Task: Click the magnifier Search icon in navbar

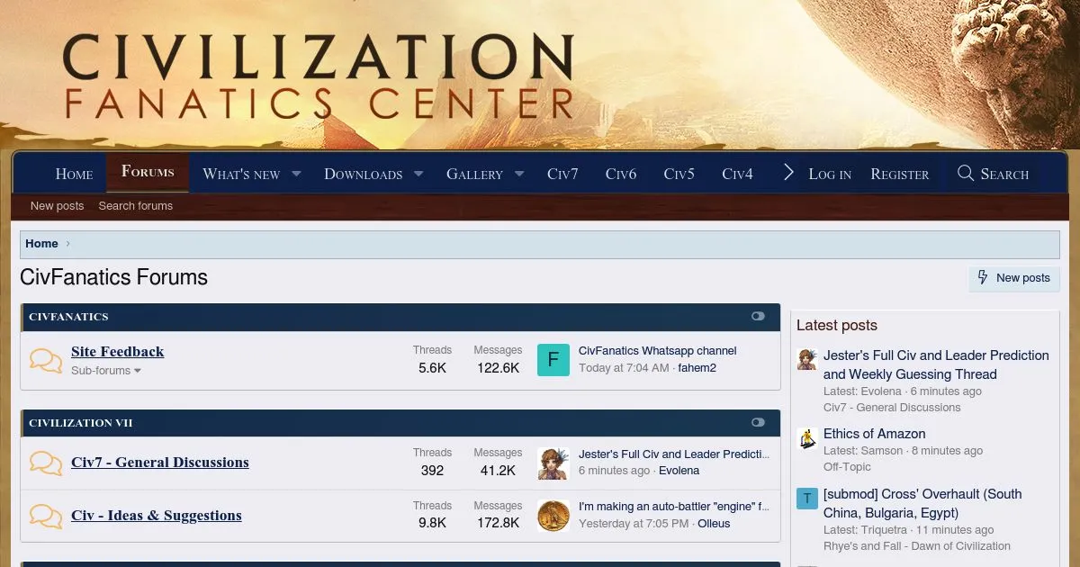Action: tap(966, 173)
